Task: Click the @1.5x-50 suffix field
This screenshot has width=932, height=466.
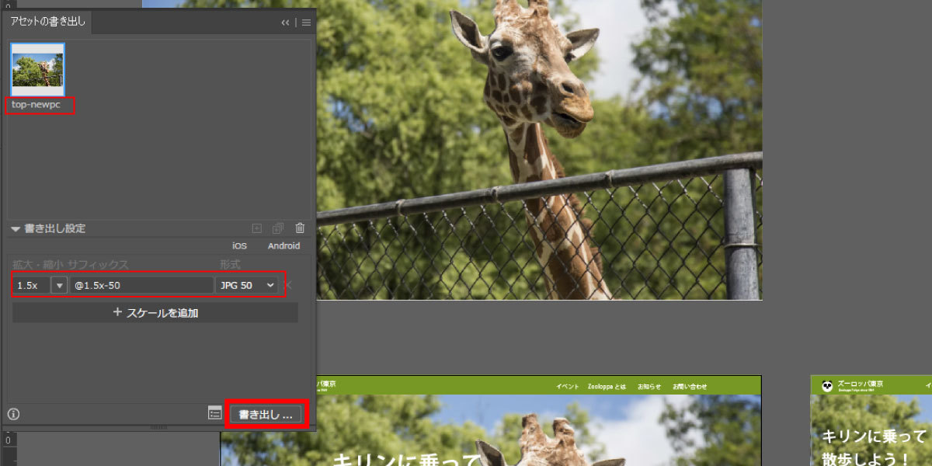Action: pos(141,285)
